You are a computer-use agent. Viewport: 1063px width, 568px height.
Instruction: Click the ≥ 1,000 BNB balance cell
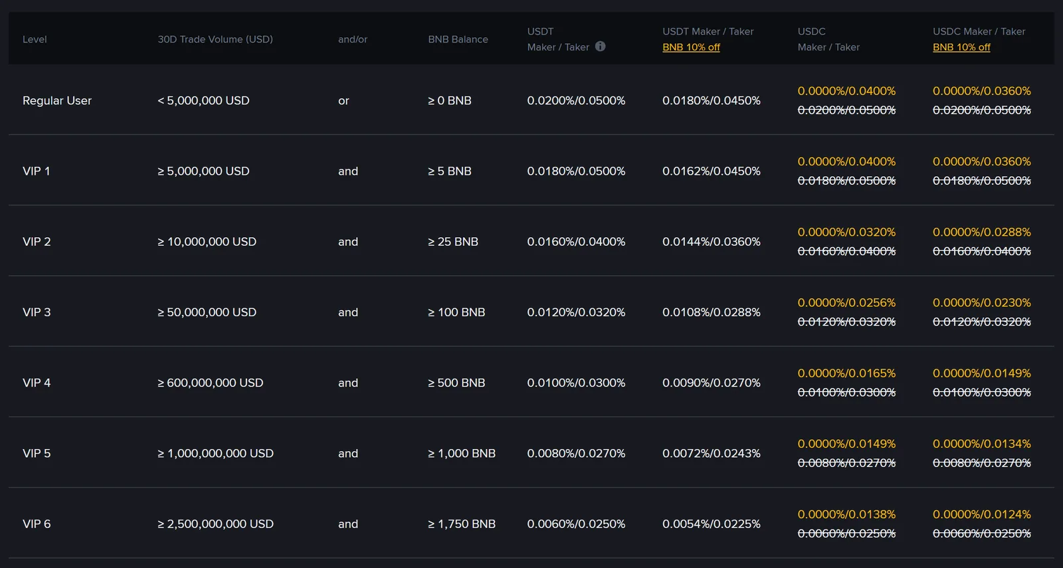tap(462, 453)
